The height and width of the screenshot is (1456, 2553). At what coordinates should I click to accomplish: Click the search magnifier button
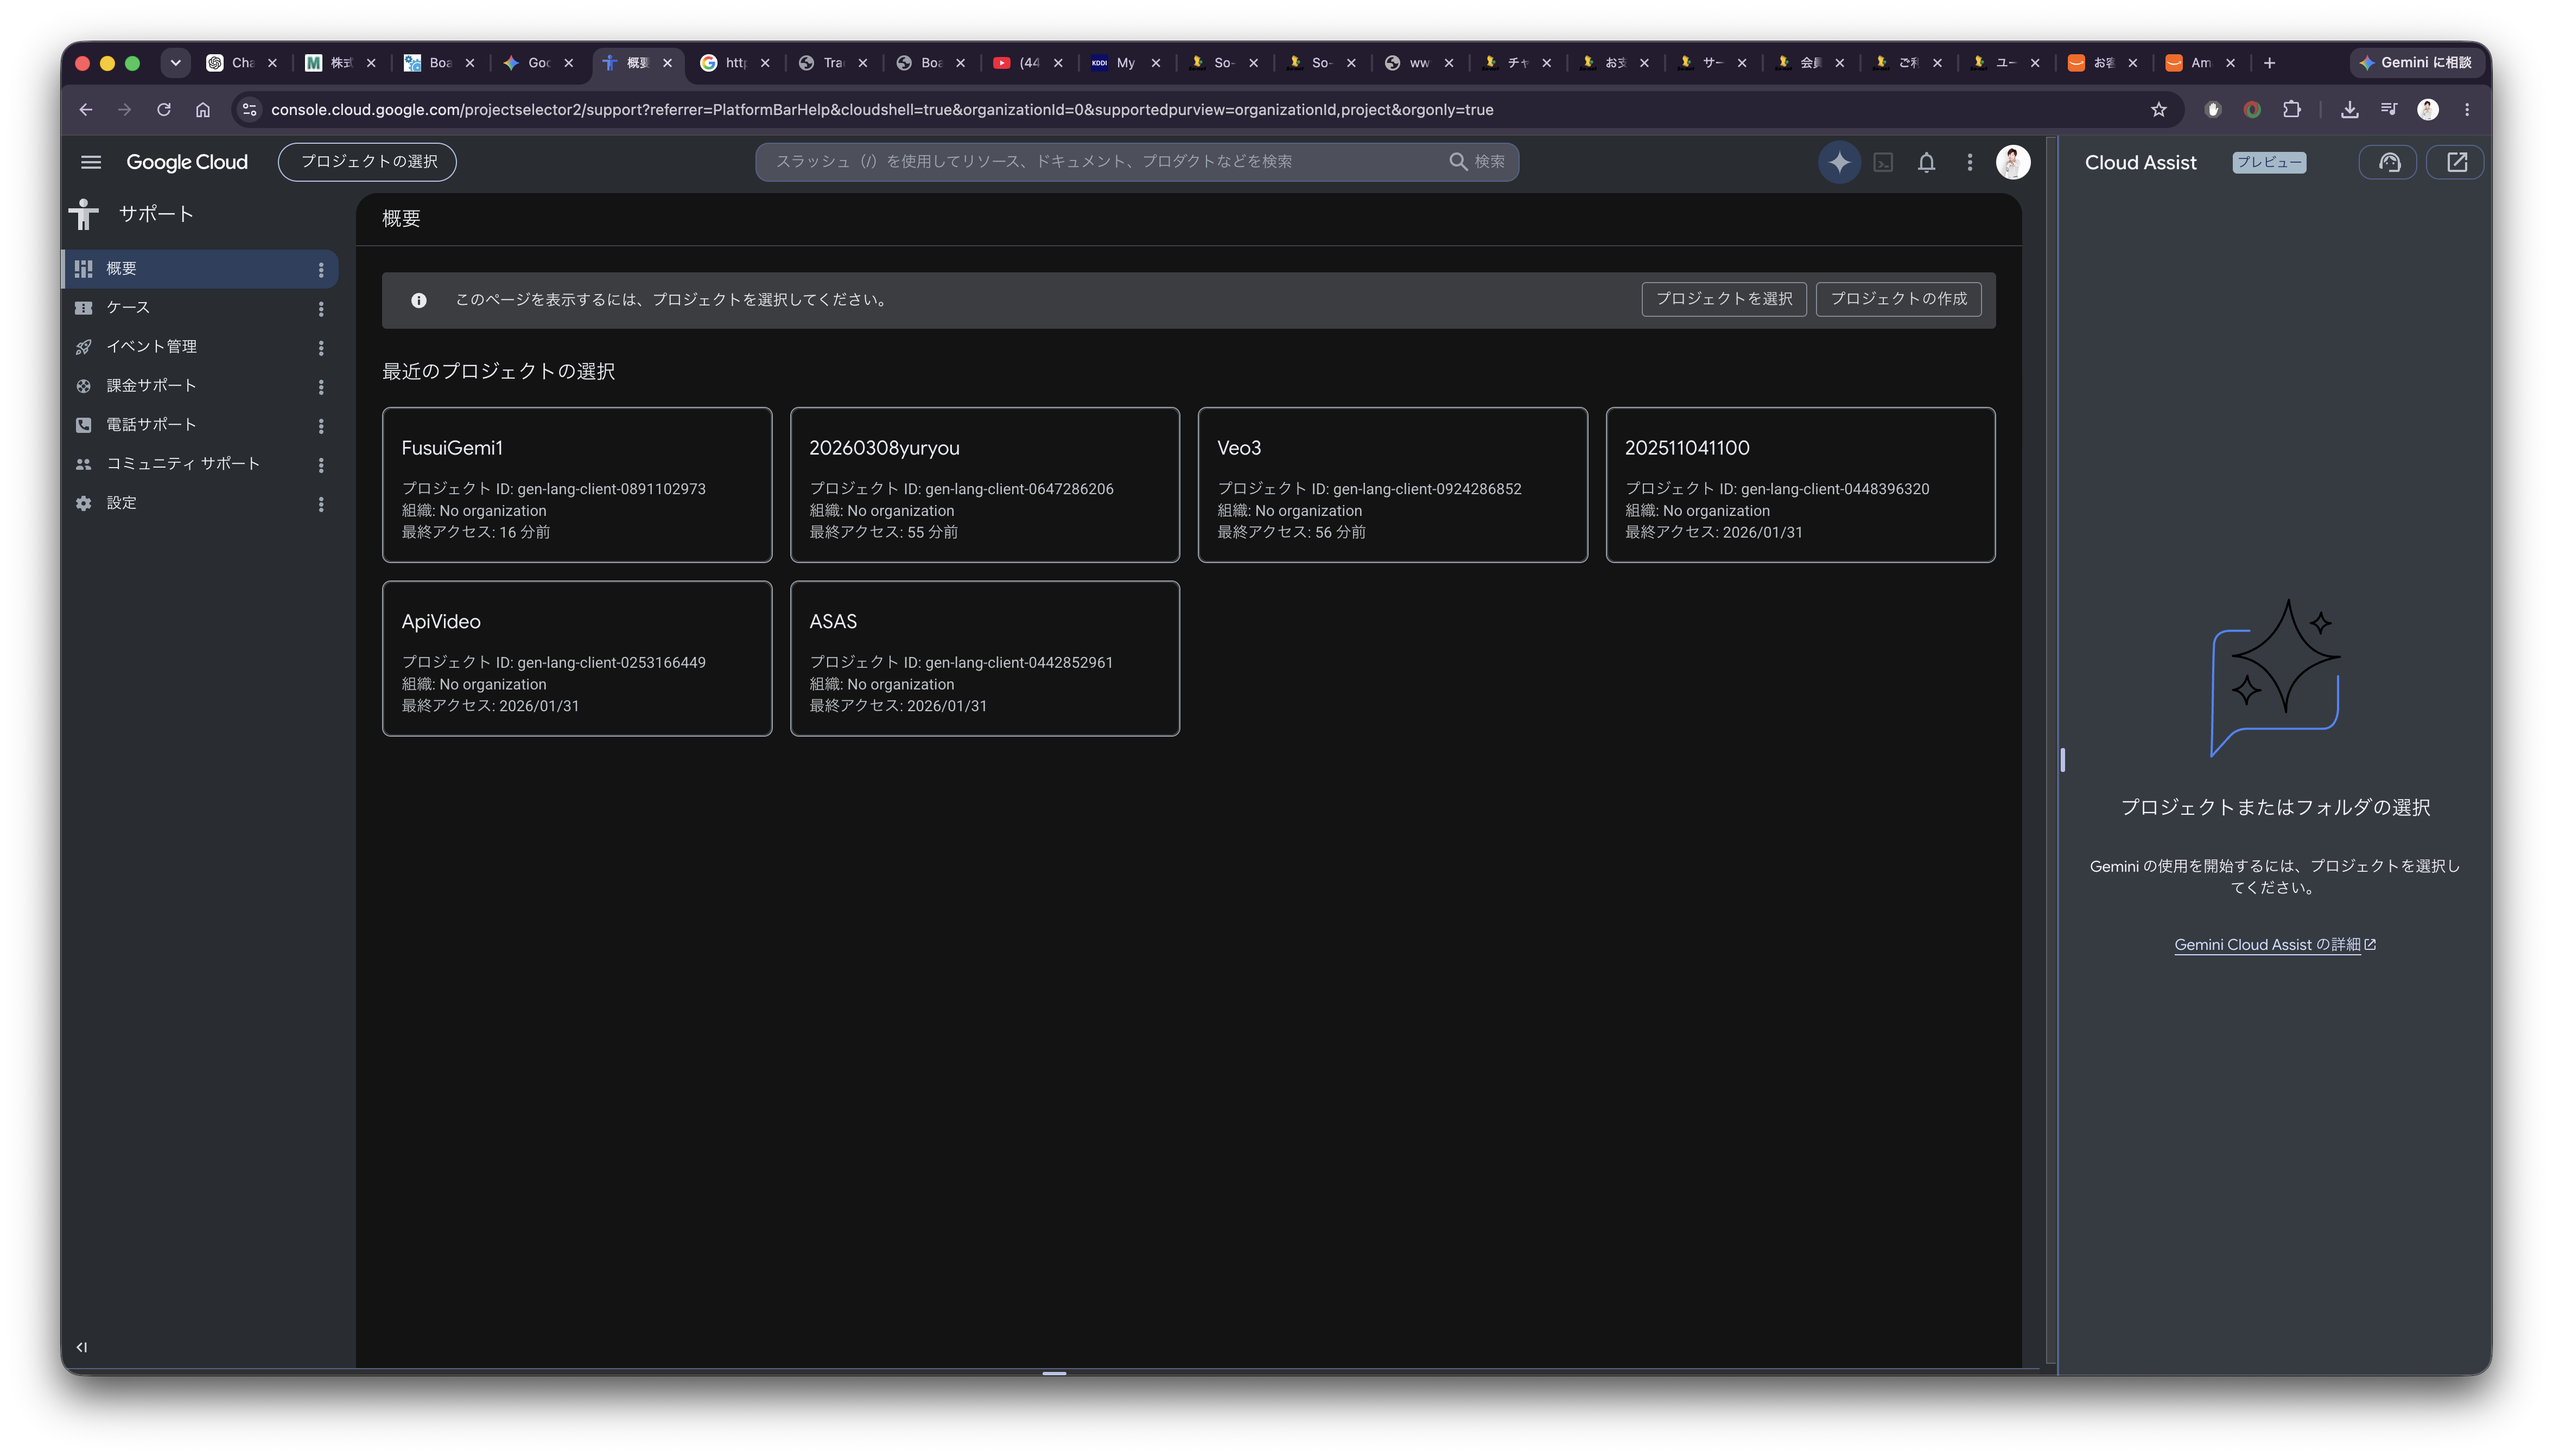click(1477, 162)
